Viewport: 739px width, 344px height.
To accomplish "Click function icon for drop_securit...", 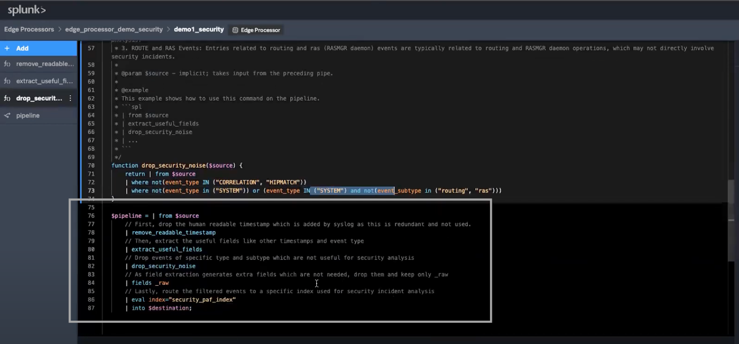I will (7, 98).
